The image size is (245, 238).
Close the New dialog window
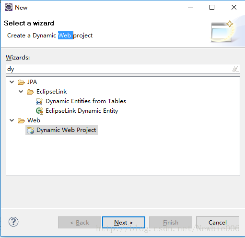234,7
